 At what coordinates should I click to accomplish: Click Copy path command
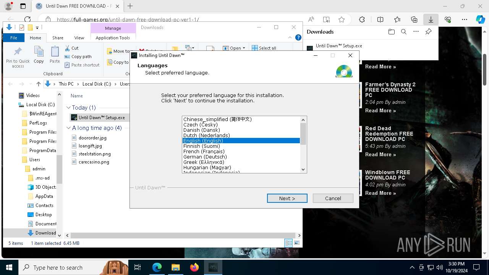78,57
